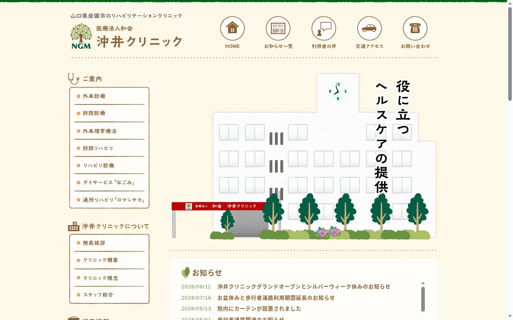
Task: Click the clinic building illustration
Action: point(304,156)
